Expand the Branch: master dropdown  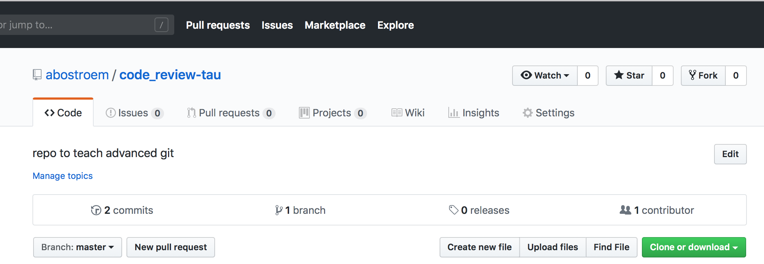78,247
